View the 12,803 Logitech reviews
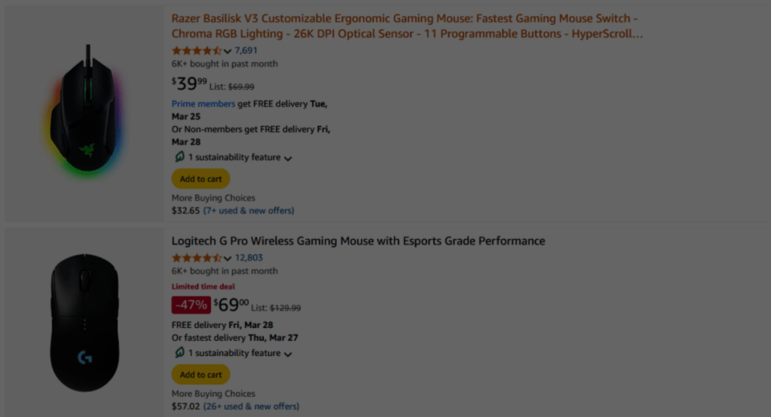This screenshot has height=417, width=771. pos(249,258)
